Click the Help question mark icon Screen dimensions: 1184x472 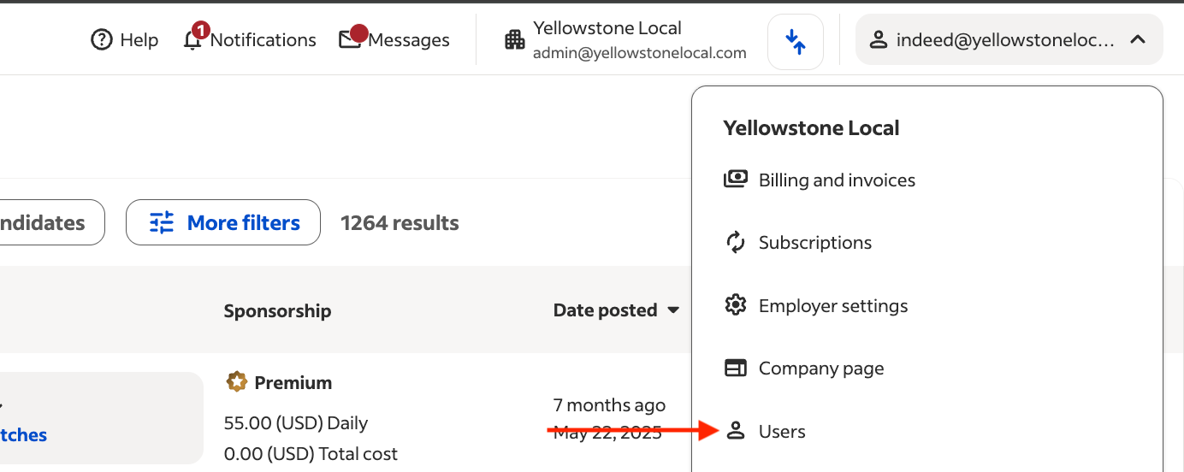click(x=102, y=40)
